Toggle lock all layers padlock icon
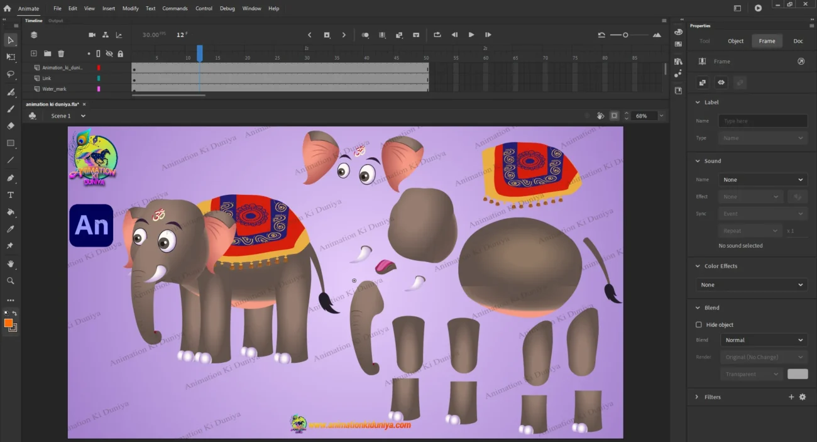Image resolution: width=817 pixels, height=442 pixels. 120,54
